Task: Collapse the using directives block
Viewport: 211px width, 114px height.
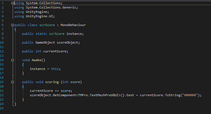Action: point(12,3)
